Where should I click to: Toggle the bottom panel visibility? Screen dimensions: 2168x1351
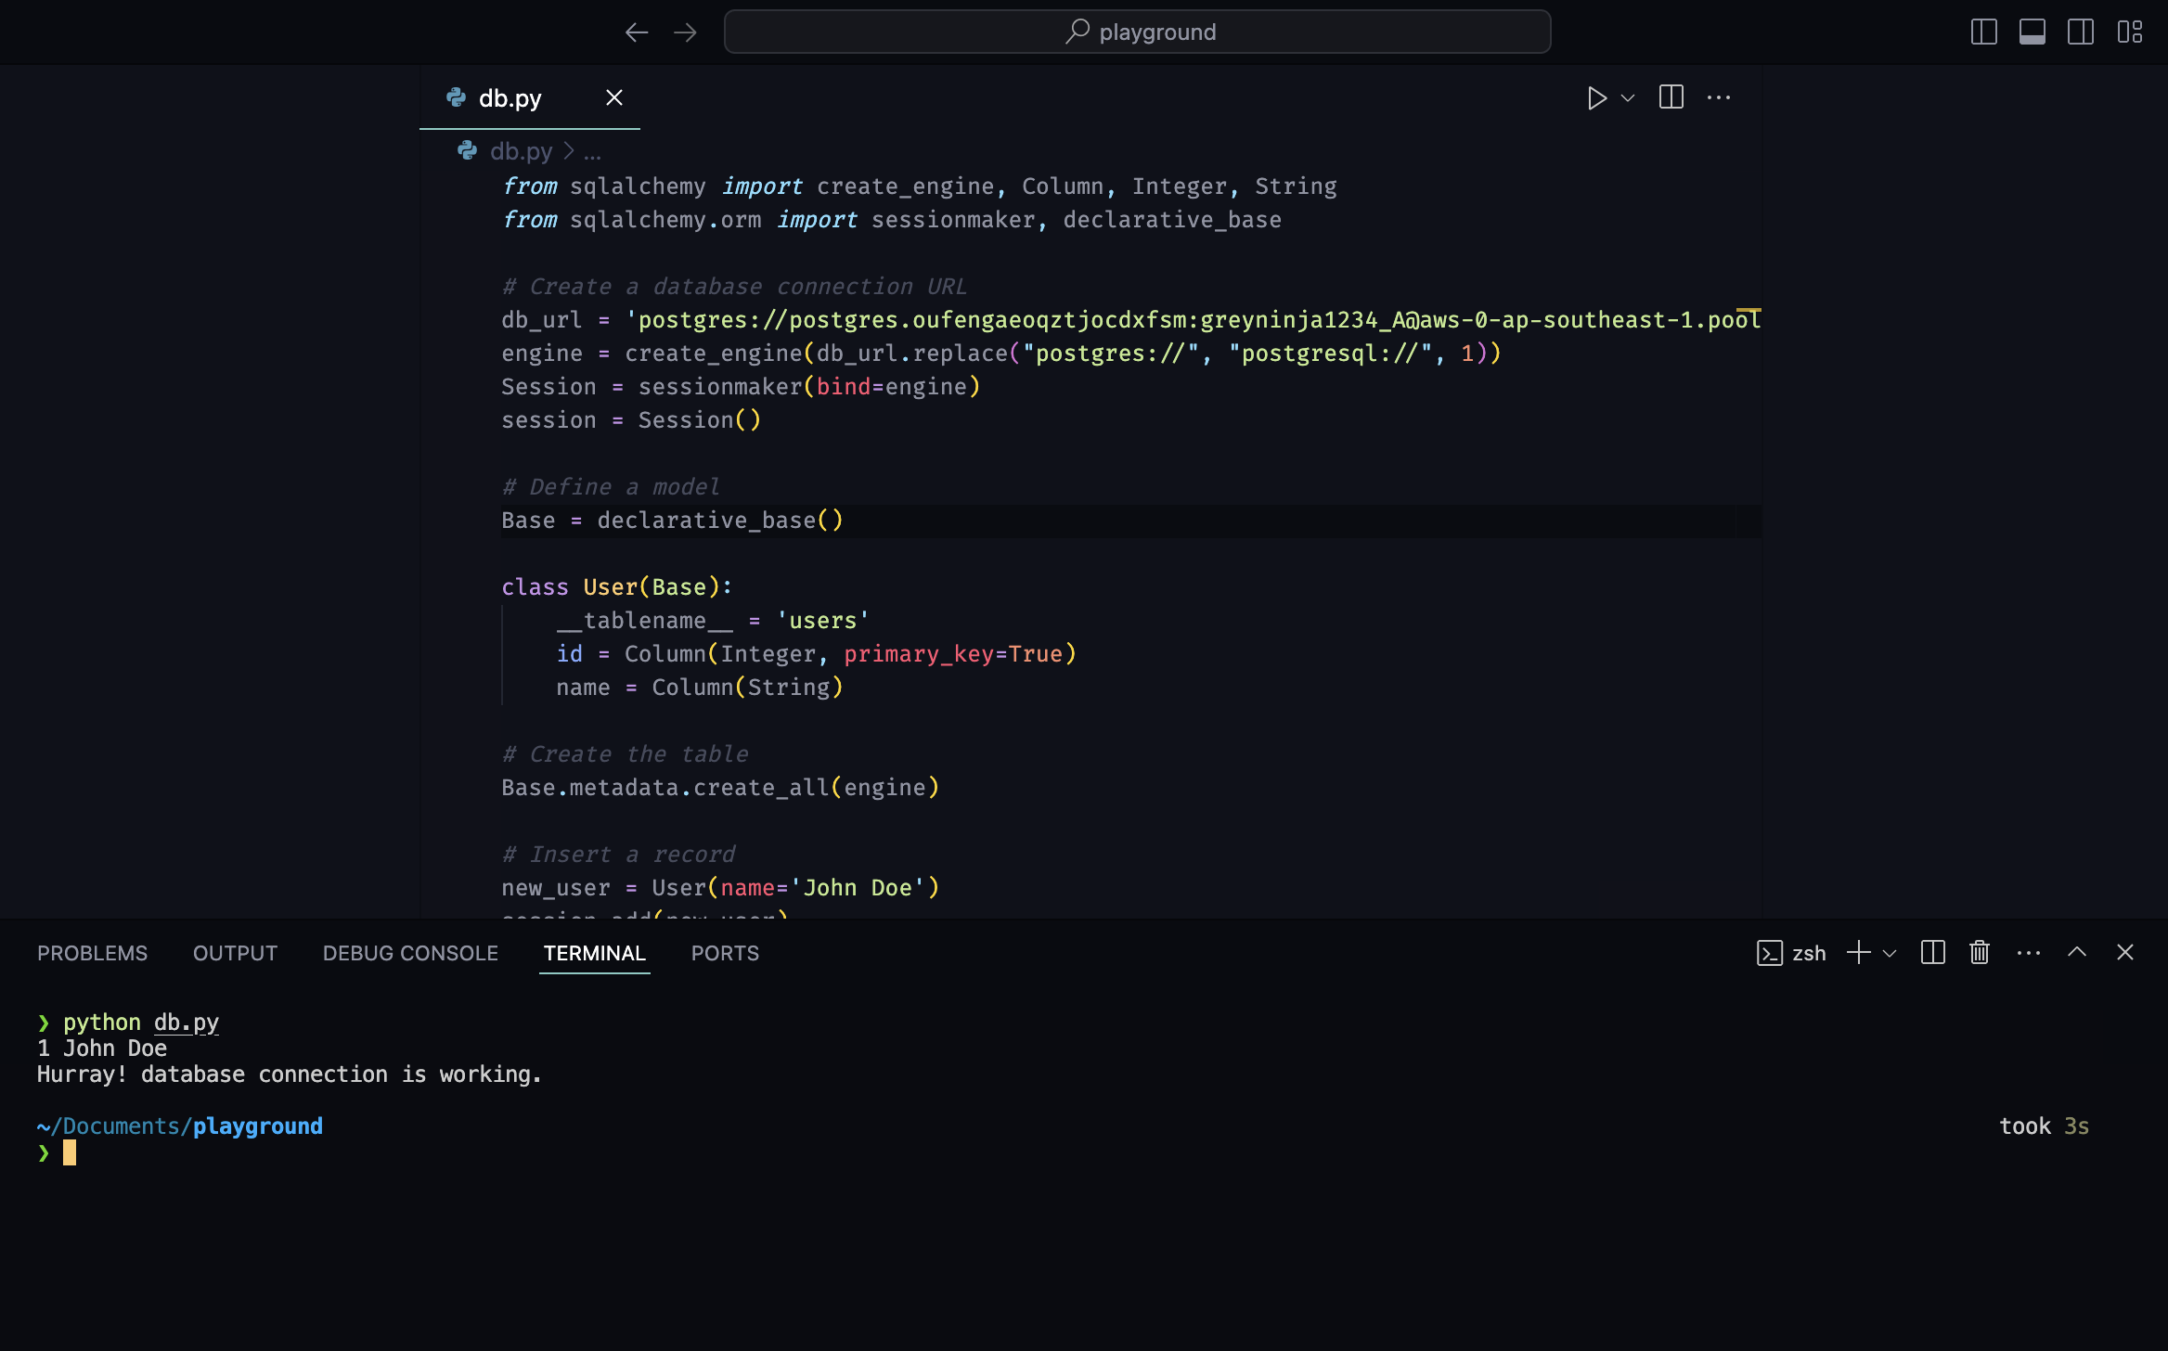click(x=2032, y=32)
